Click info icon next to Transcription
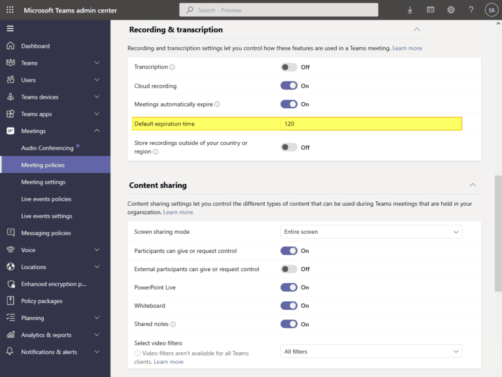Image resolution: width=502 pixels, height=377 pixels. [x=173, y=67]
